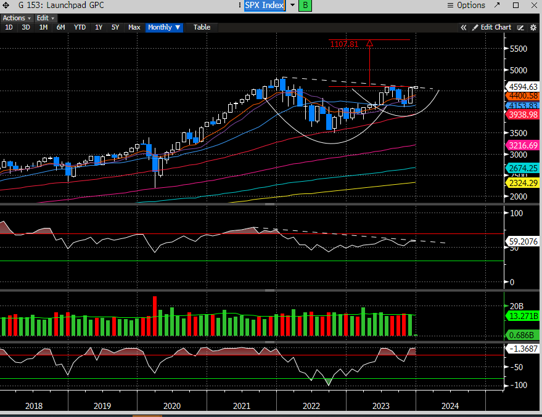Click the 59.2076 RSI value label
Viewport: 542px width, 417px height.
pos(523,241)
